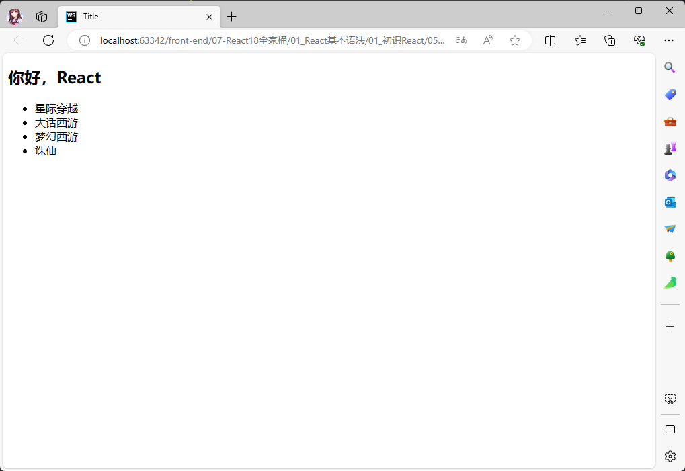Click the Read aloud icon
The height and width of the screenshot is (471, 685).
[x=488, y=40]
